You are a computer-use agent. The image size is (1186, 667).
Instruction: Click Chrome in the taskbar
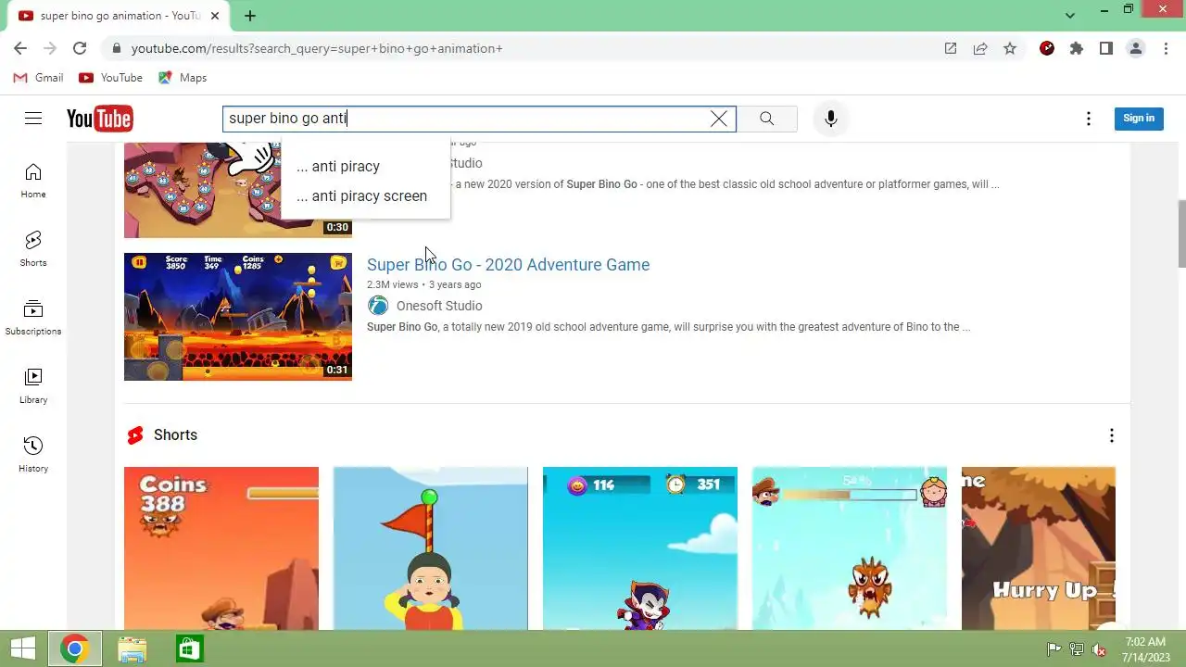pos(75,649)
